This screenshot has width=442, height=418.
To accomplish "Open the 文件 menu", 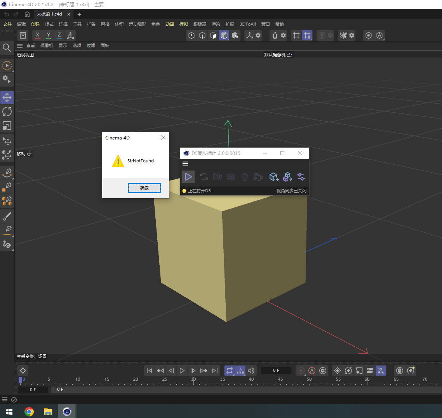I will (7, 24).
